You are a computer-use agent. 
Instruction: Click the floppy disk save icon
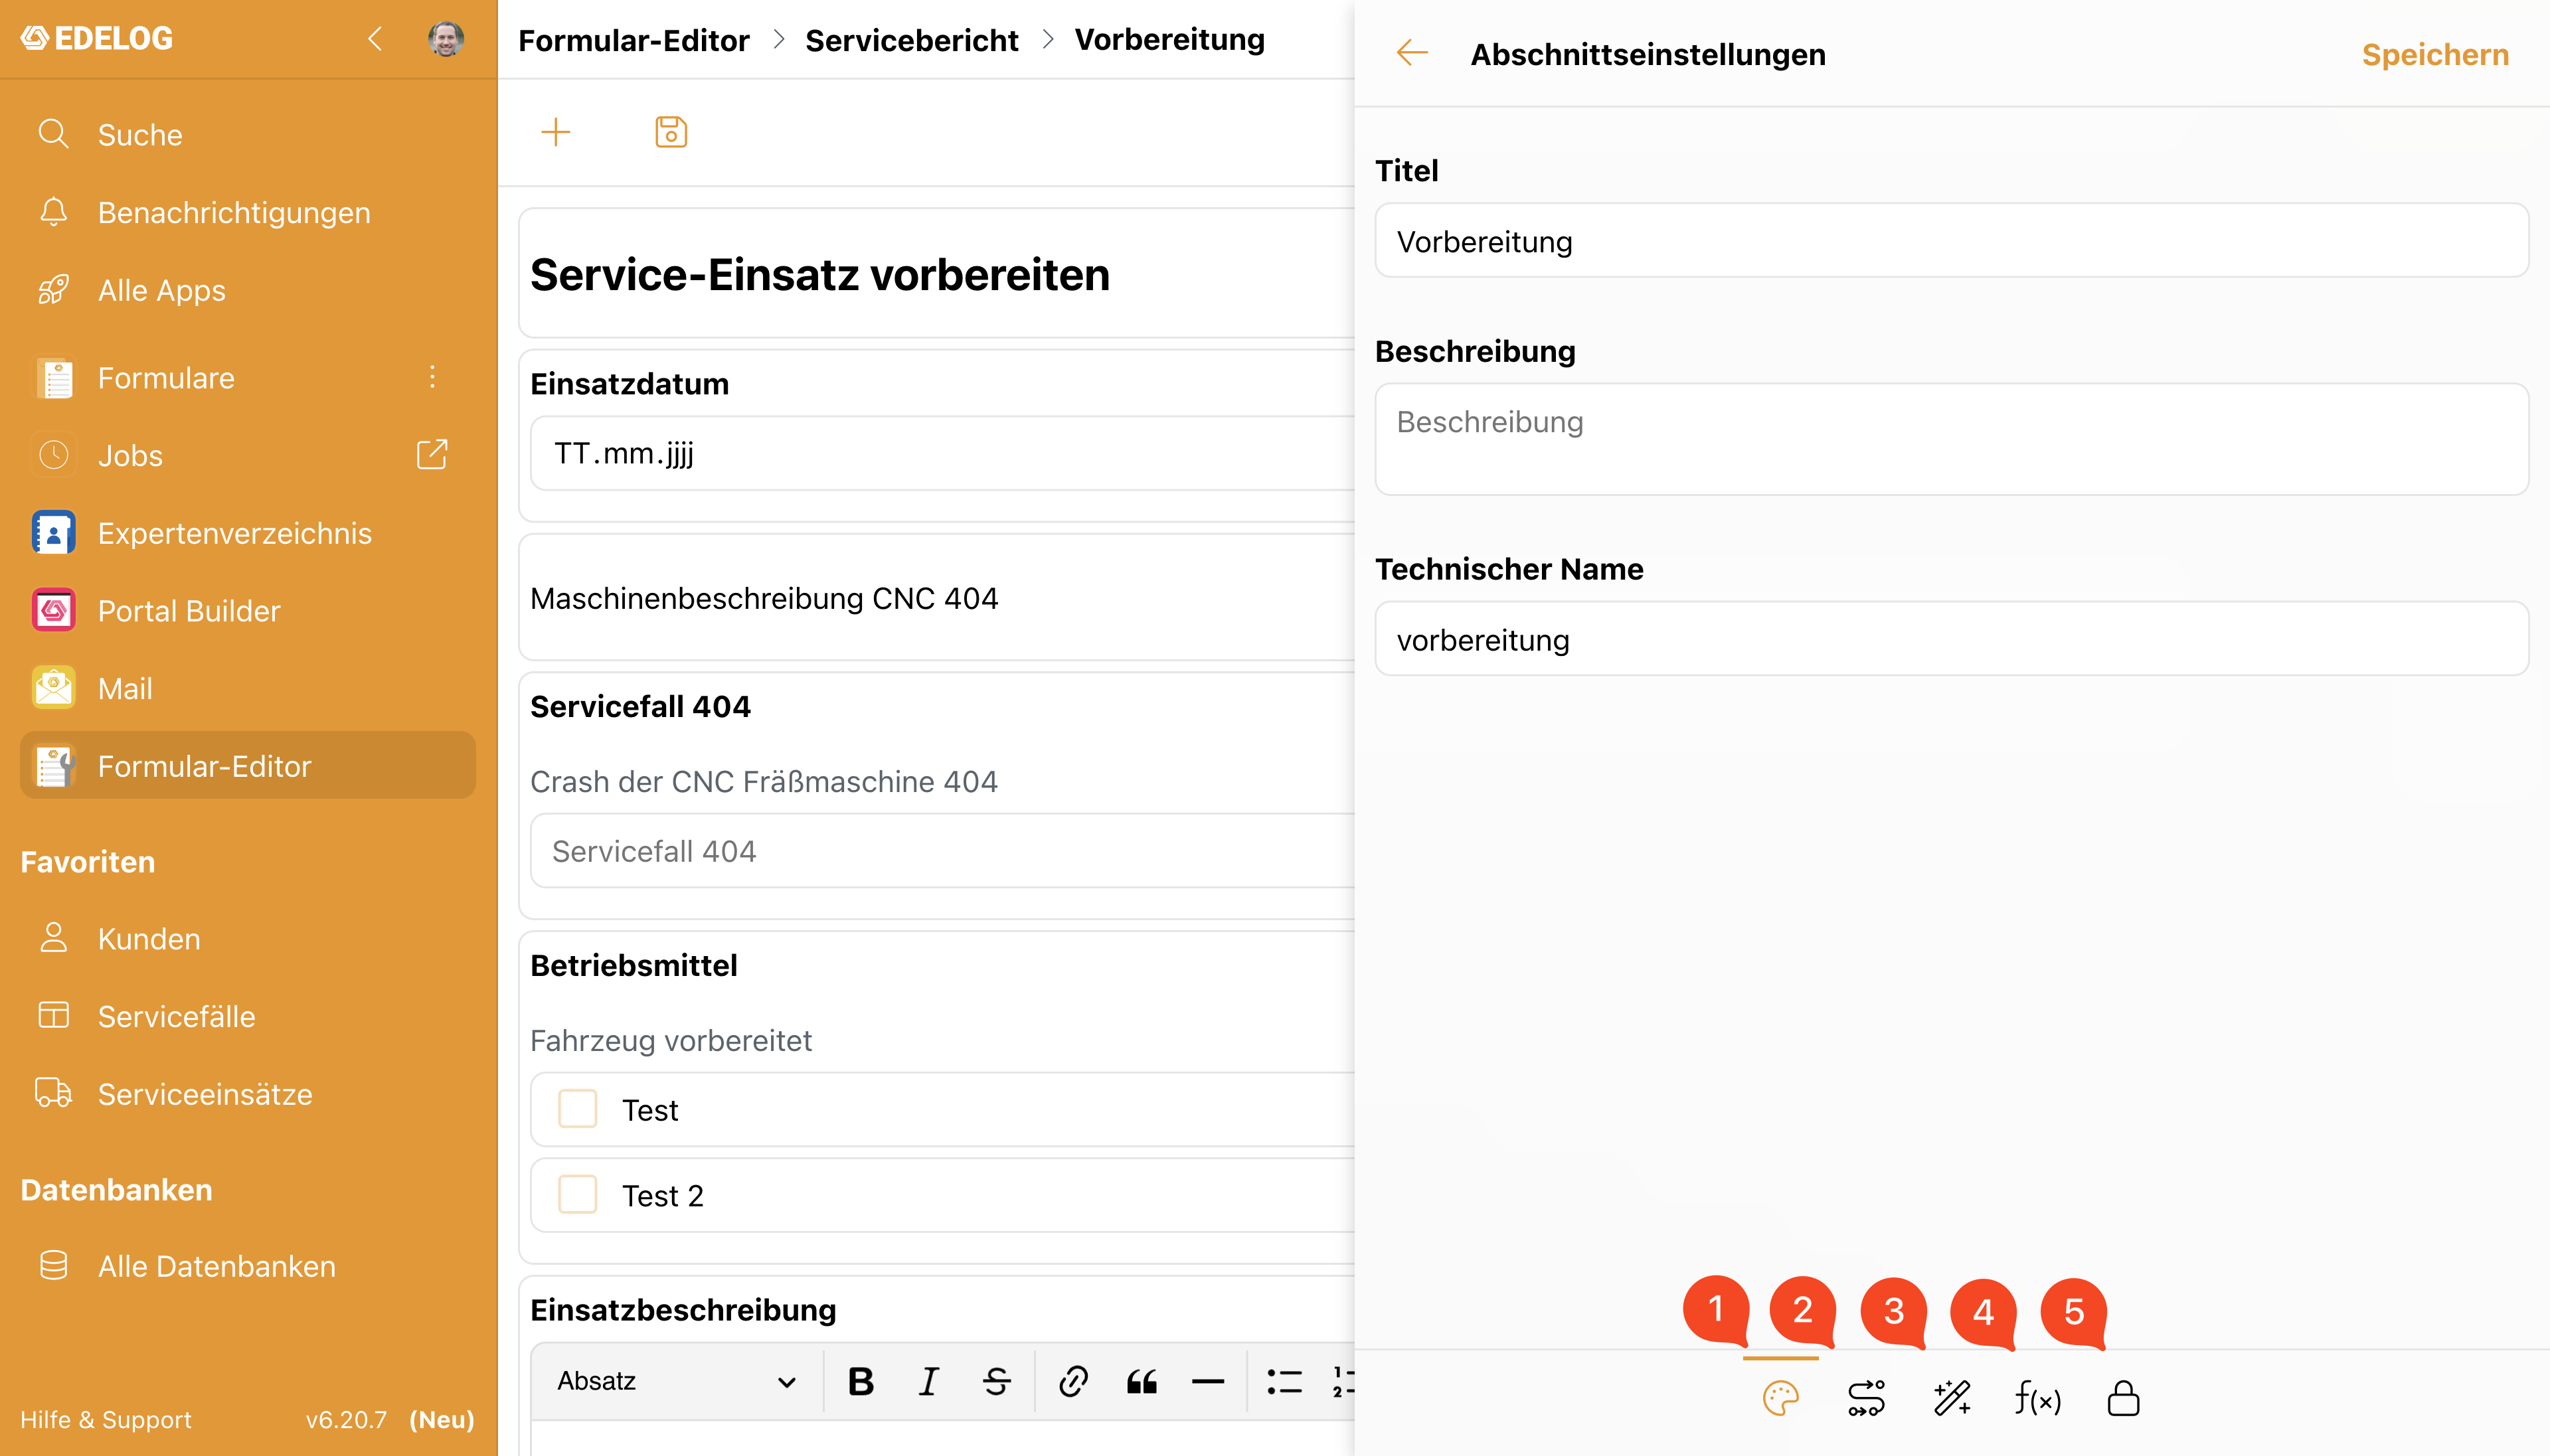pyautogui.click(x=671, y=132)
